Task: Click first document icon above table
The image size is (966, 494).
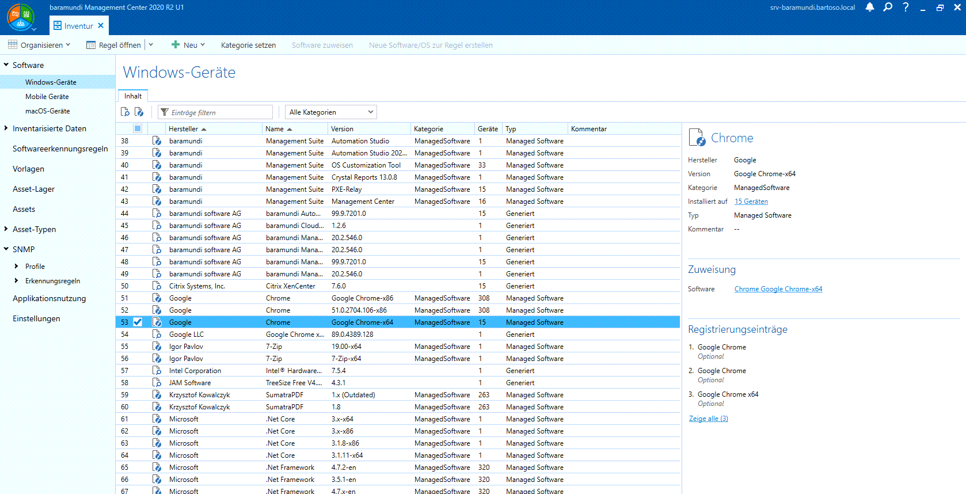Action: (x=125, y=112)
